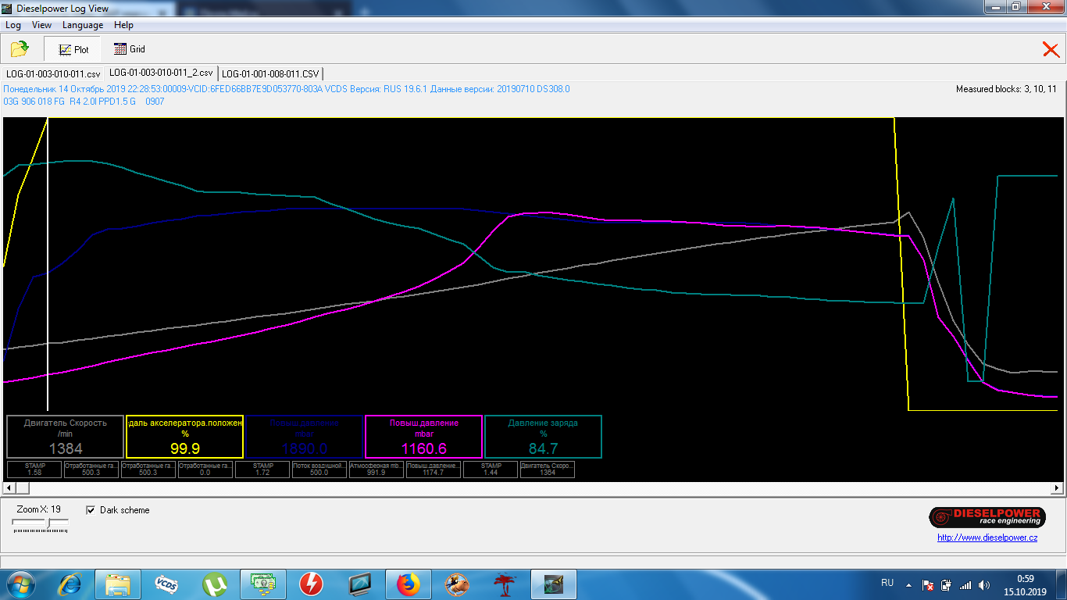Toggle the yellow accelerator position channel
This screenshot has width=1067, height=600.
coord(184,437)
